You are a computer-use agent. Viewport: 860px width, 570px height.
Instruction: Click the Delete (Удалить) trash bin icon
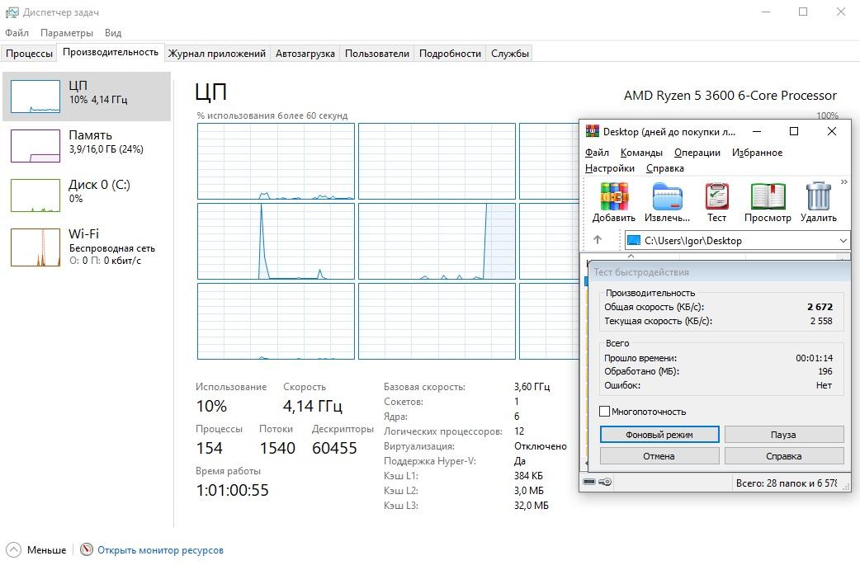point(818,196)
